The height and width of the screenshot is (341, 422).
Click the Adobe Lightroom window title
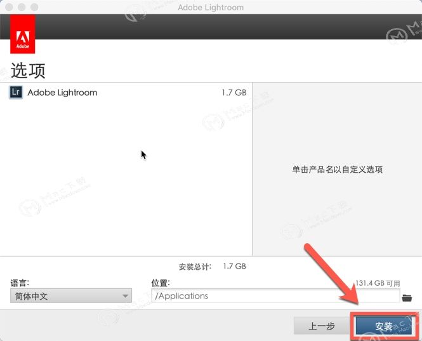click(211, 7)
